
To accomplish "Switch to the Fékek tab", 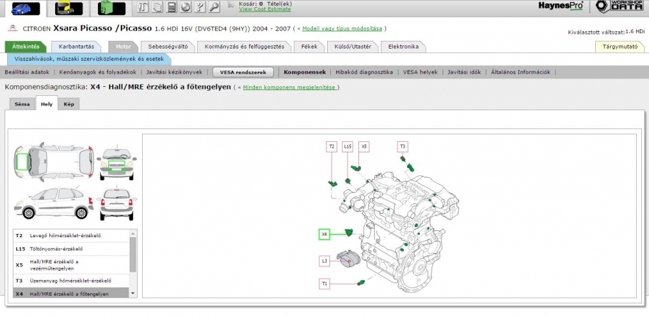I will (309, 47).
